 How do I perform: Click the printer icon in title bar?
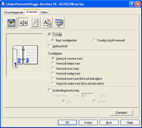3,4
